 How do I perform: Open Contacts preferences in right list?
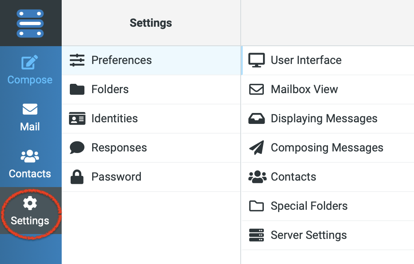(328, 177)
